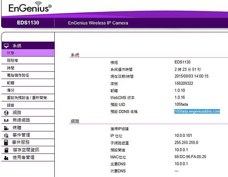Expand the 網路 menu section
The image size is (228, 177).
coord(28,113)
